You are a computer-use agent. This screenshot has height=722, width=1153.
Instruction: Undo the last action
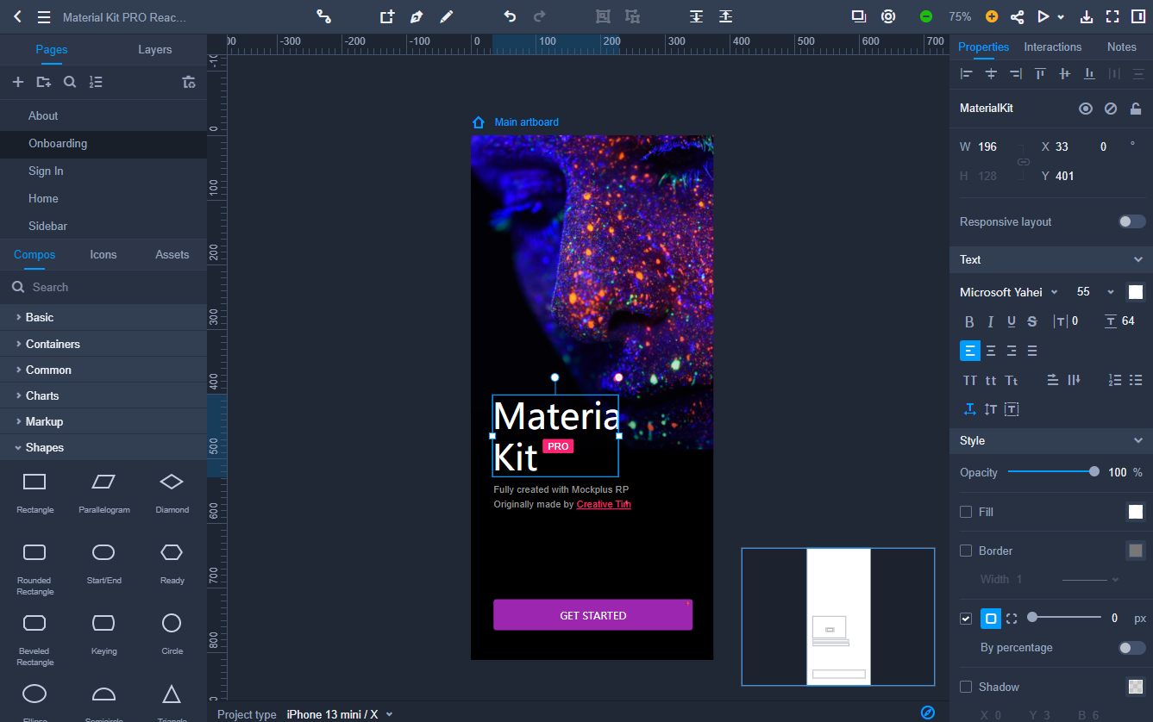pyautogui.click(x=509, y=16)
